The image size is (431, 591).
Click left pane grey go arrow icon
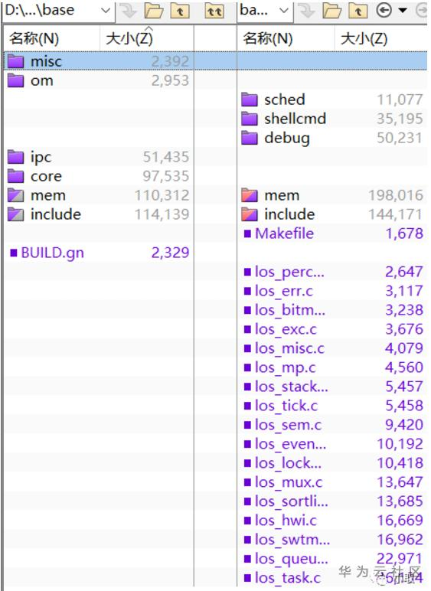click(129, 11)
